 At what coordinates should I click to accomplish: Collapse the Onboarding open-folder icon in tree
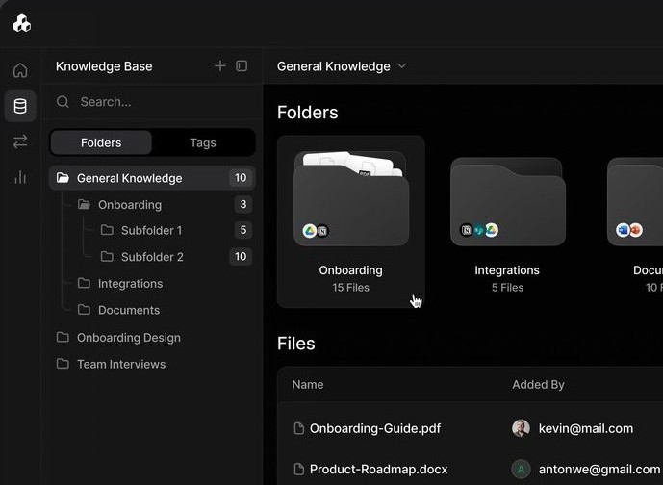[x=84, y=204]
